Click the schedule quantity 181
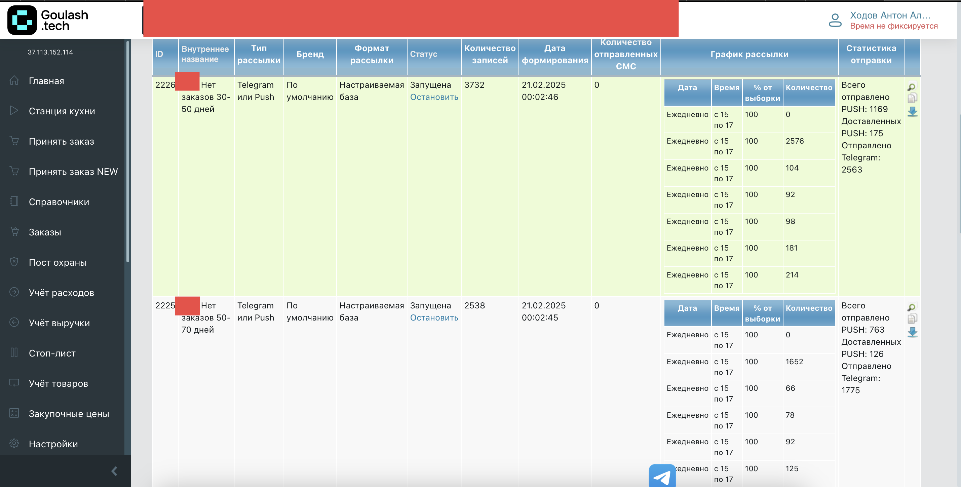Image resolution: width=961 pixels, height=487 pixels. pyautogui.click(x=791, y=248)
